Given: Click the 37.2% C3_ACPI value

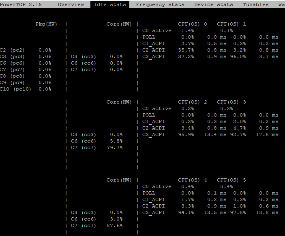Looking at the screenshot, I should [x=186, y=56].
